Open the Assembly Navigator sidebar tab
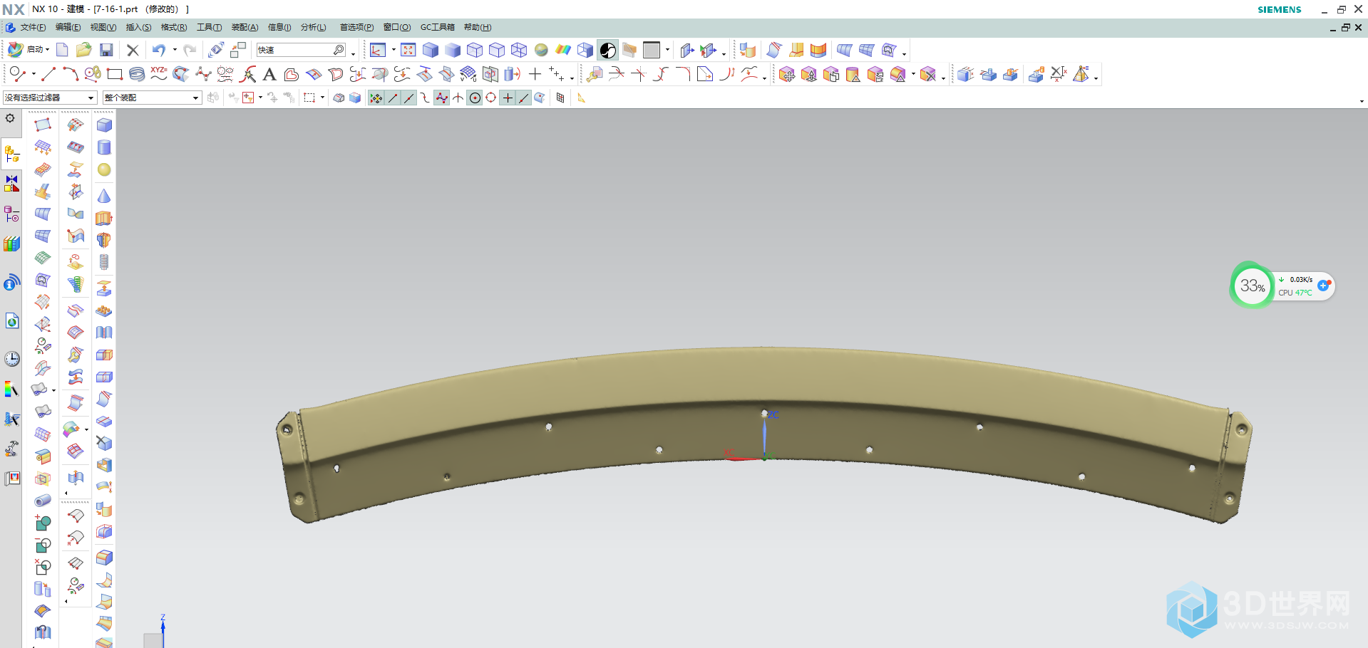1368x648 pixels. 12,153
